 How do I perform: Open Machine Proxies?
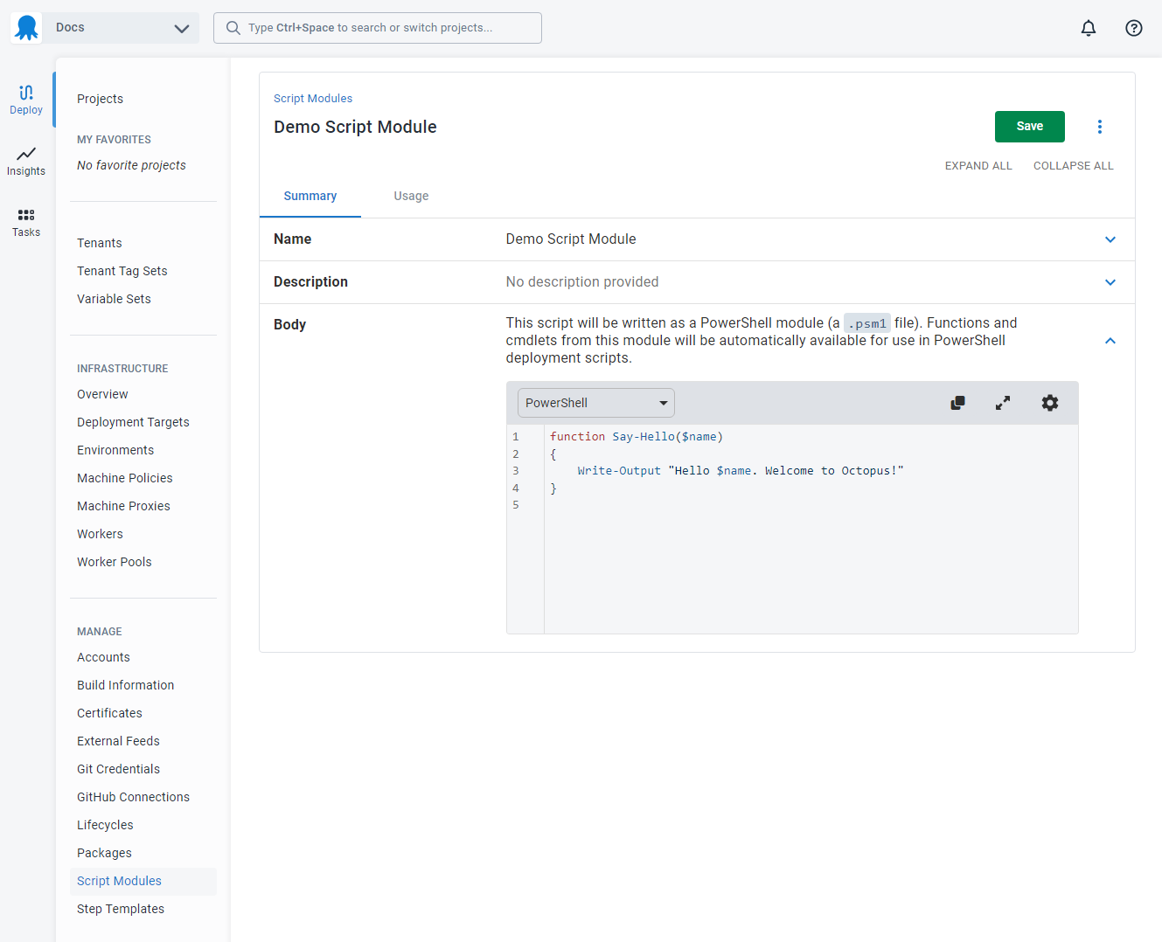pos(123,506)
